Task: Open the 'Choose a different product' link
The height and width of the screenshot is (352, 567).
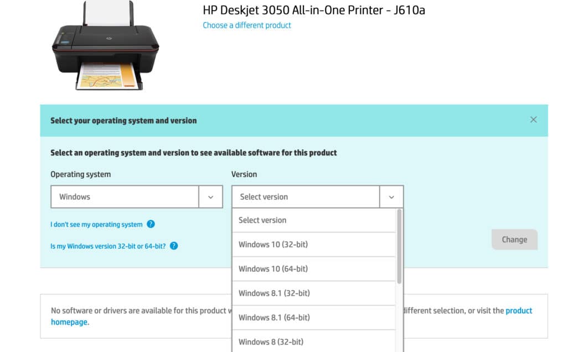Action: click(246, 25)
